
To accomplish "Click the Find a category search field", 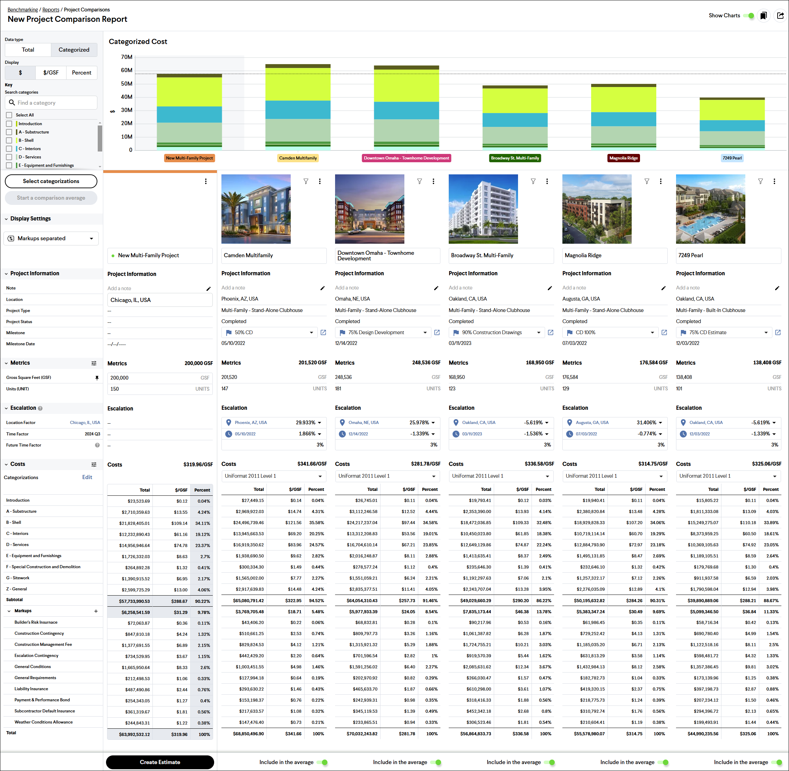I will tap(51, 103).
